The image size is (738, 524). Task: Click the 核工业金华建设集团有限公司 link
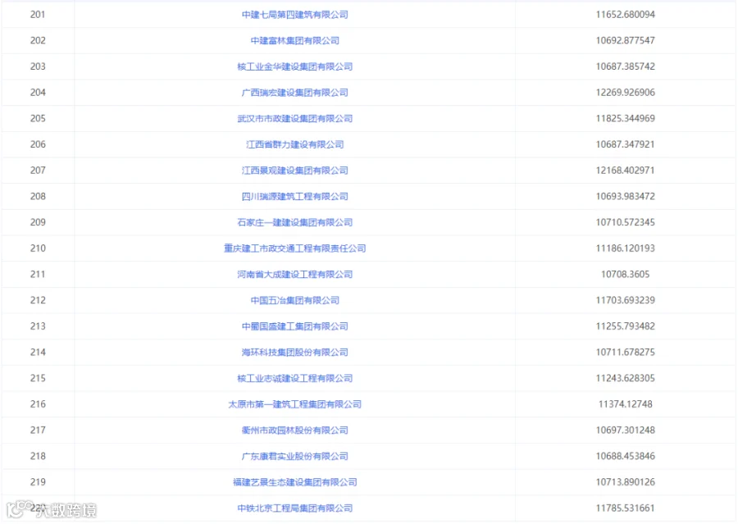click(x=294, y=66)
